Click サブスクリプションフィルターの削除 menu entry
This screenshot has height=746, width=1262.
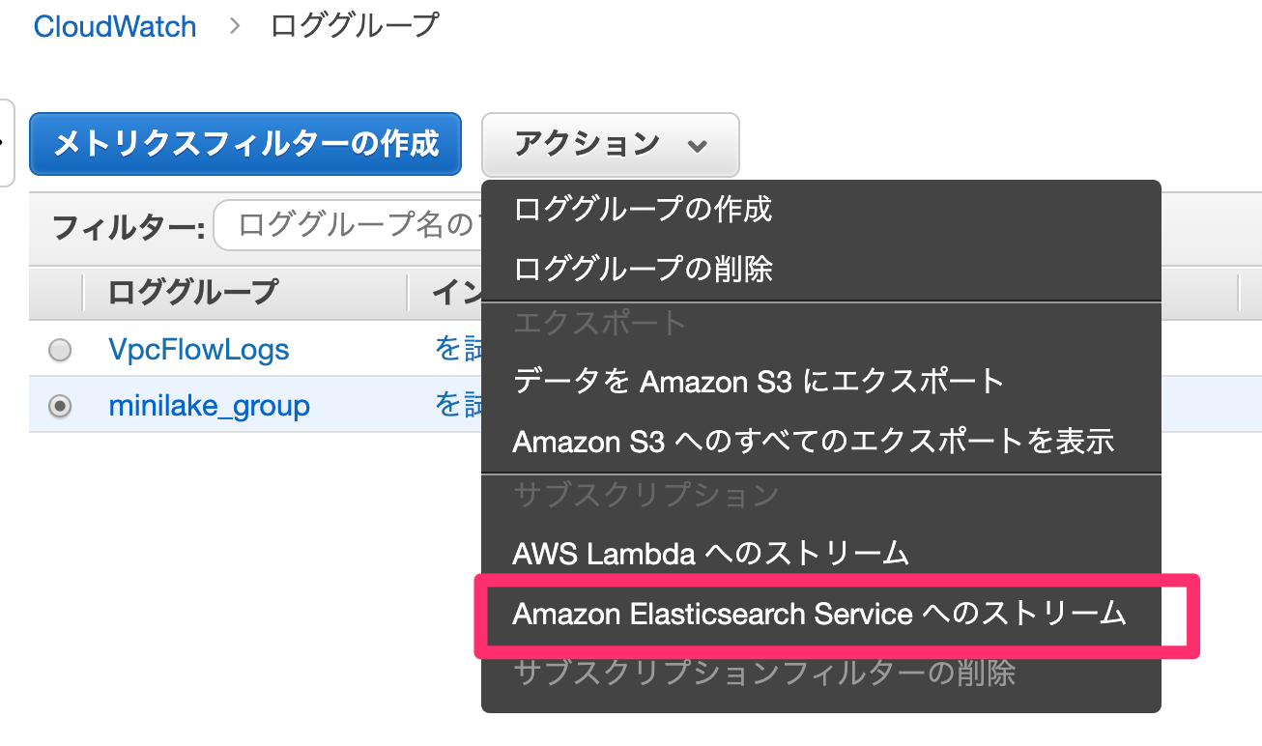point(763,672)
